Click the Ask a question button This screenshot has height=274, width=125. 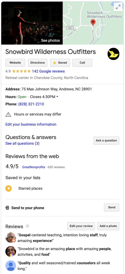[106, 140]
